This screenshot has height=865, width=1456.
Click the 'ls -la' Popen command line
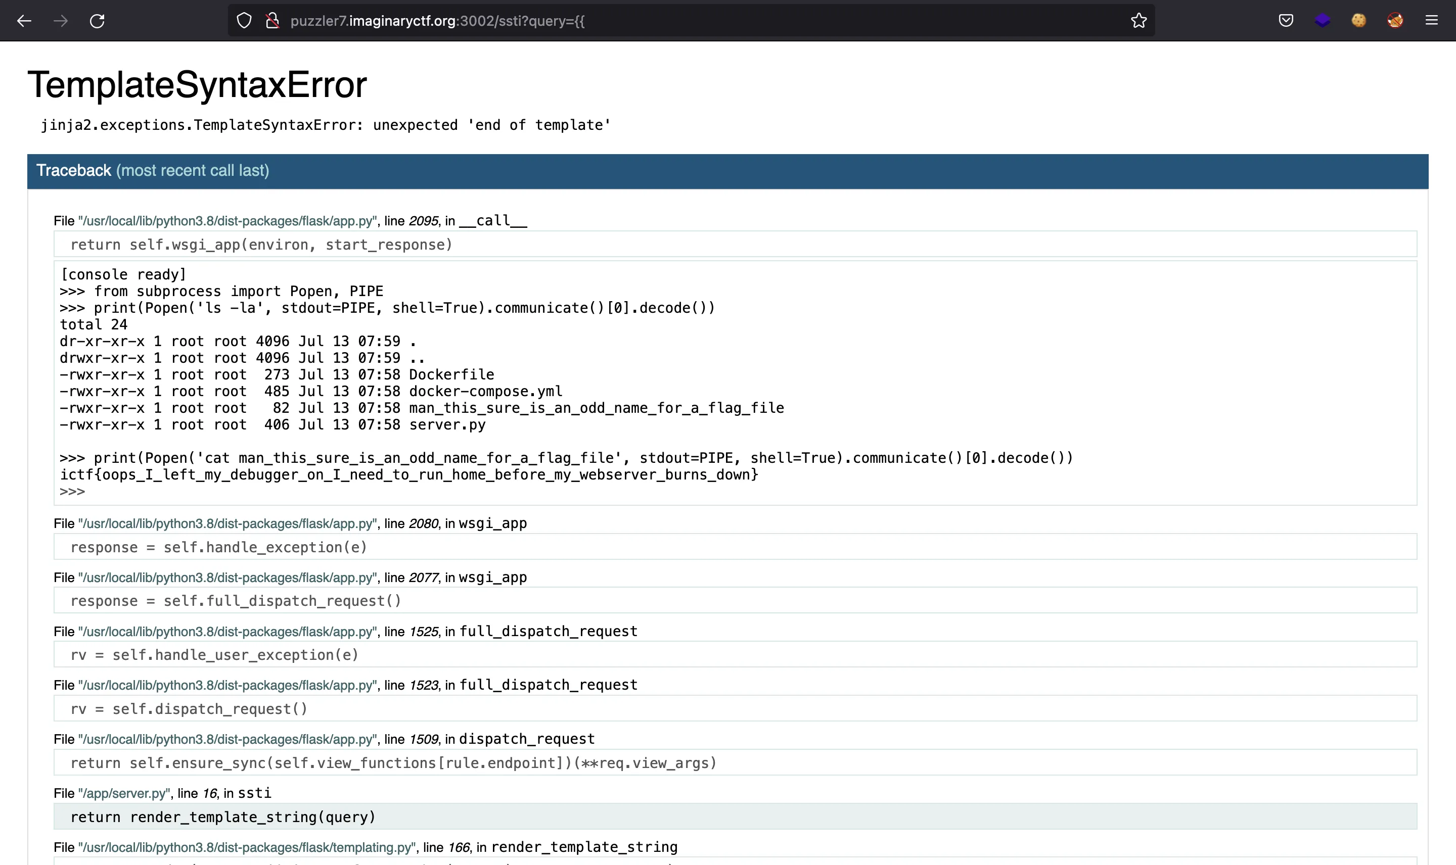click(387, 308)
